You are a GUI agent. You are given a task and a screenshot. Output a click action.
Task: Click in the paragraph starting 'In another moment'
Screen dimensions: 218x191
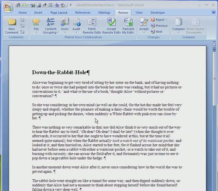(x=107, y=169)
